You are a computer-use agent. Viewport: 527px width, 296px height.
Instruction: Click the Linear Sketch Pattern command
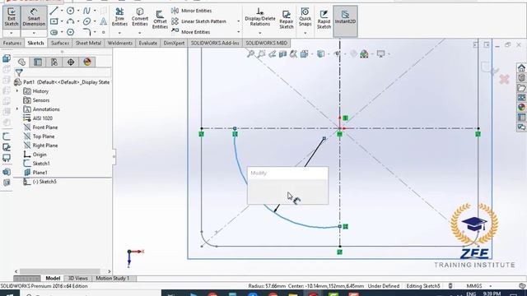tap(198, 21)
